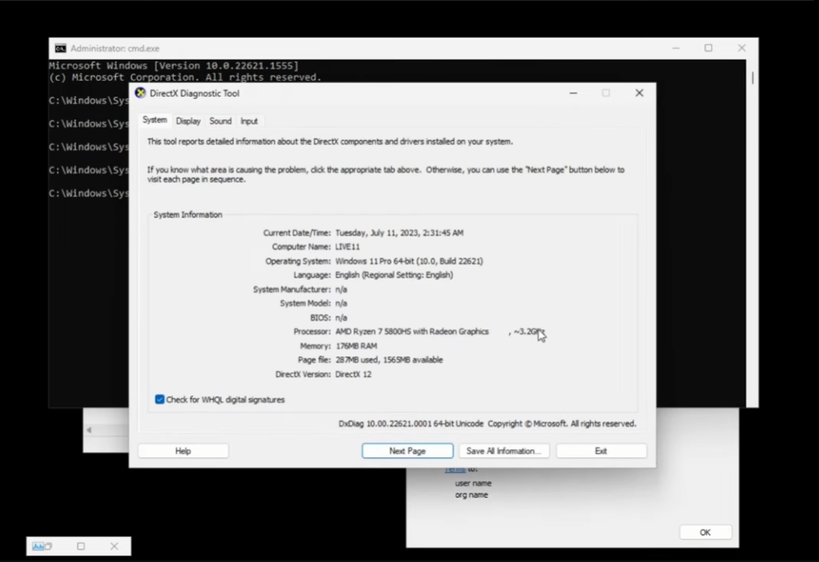Viewport: 819px width, 562px height.
Task: Click the Terms link in background dialog
Action: [455, 469]
